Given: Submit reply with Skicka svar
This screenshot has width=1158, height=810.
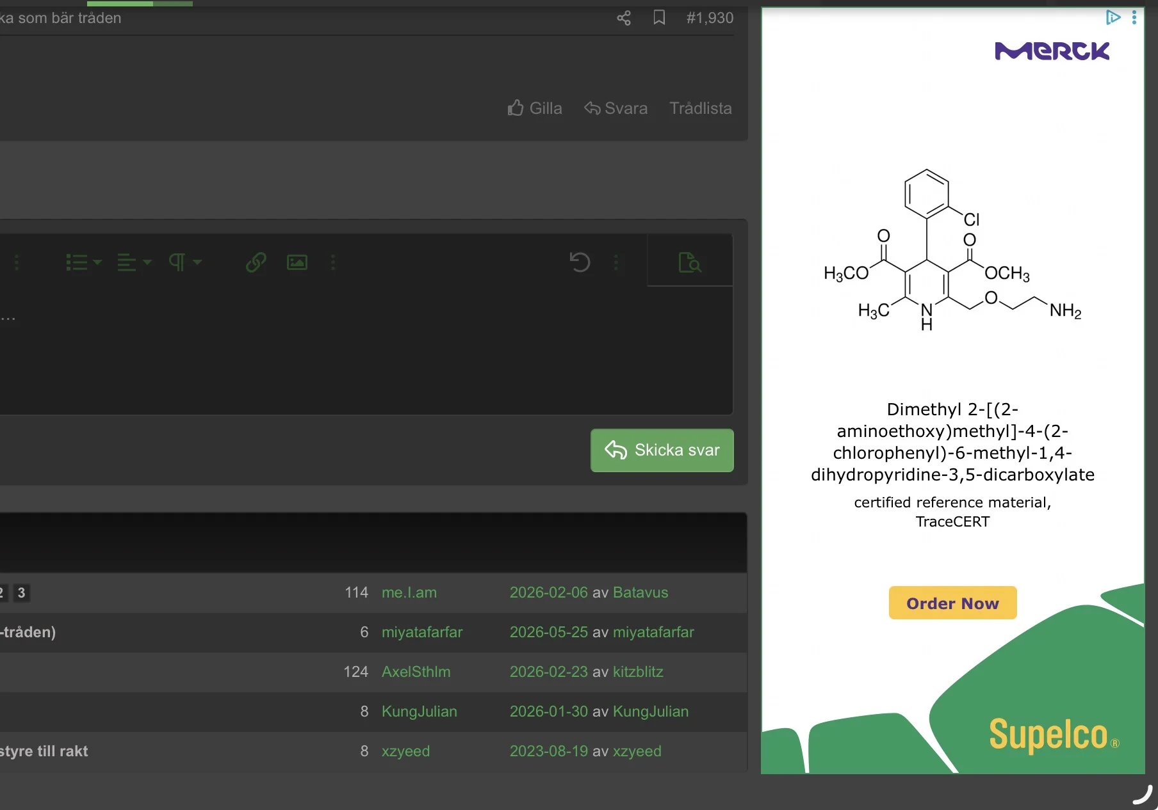Looking at the screenshot, I should 662,450.
